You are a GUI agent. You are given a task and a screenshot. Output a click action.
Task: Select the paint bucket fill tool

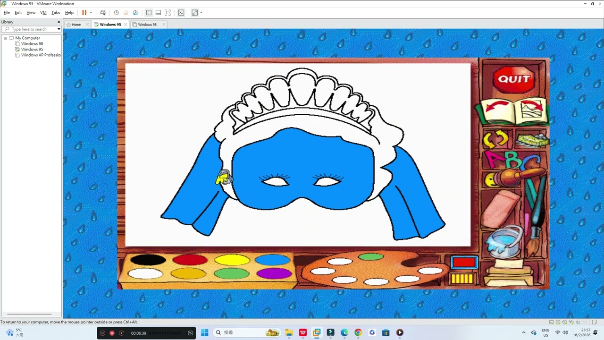(505, 242)
